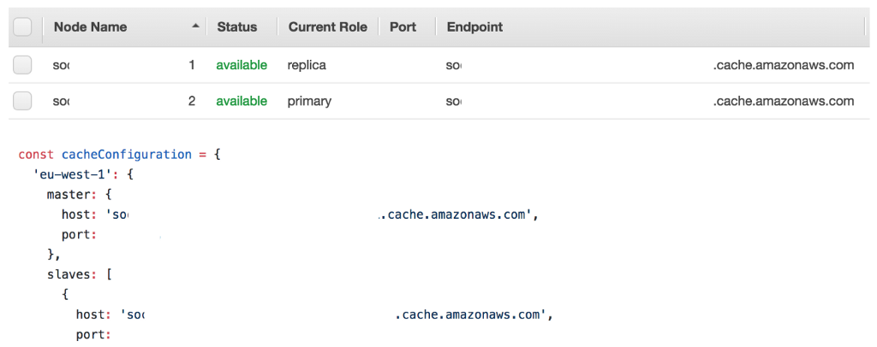
Task: Toggle the select-all checkbox in table header
Action: (x=23, y=27)
